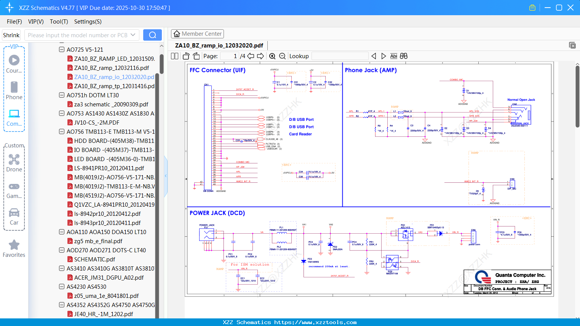Screen dimensions: 580x326
Task: Open the Settings(S) menu
Action: coord(88,22)
